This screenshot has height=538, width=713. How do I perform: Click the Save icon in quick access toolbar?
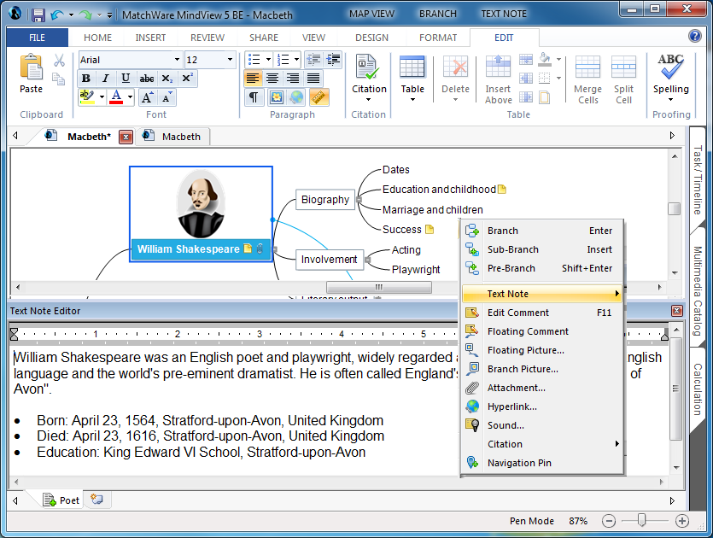coord(38,15)
